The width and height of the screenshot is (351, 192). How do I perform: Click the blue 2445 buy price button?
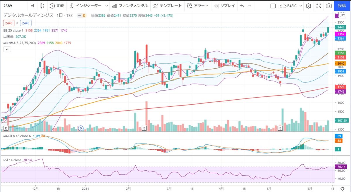click(26, 23)
